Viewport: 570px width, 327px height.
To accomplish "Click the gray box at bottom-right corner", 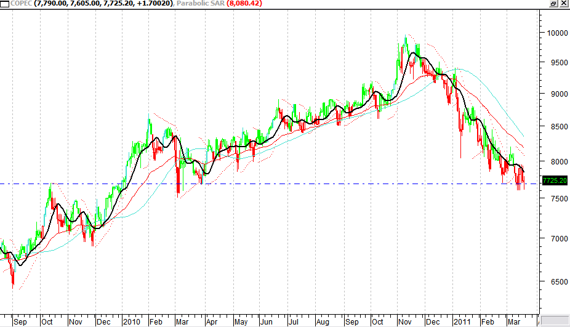I will coord(555,320).
